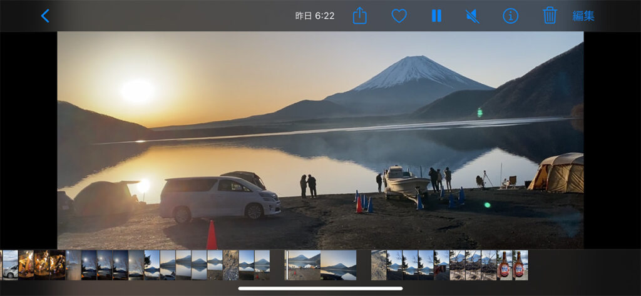The height and width of the screenshot is (296, 641).
Task: Delete the video with the trash icon
Action: coord(550,16)
